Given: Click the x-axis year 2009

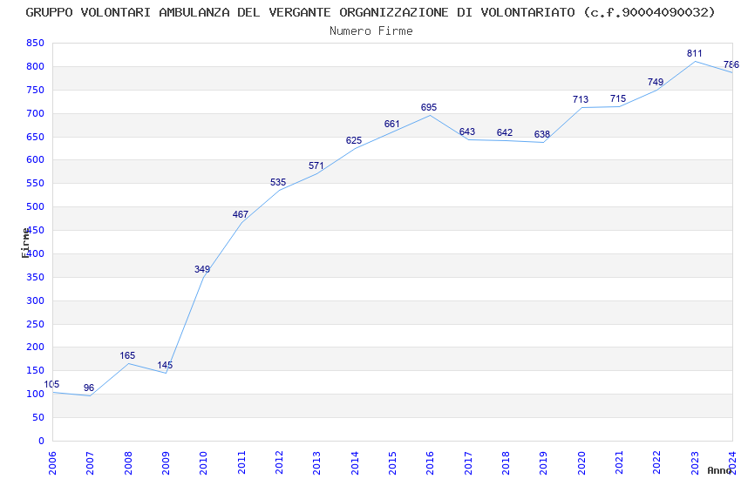Looking at the screenshot, I should pyautogui.click(x=166, y=462).
